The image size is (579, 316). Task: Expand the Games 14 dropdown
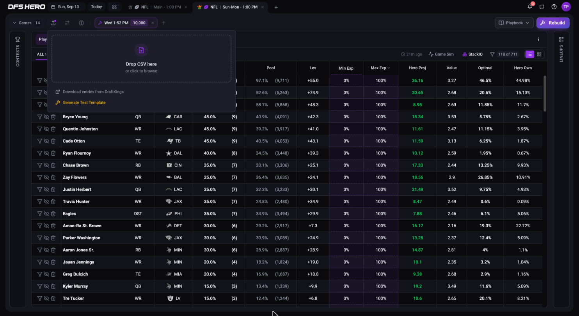pyautogui.click(x=26, y=23)
